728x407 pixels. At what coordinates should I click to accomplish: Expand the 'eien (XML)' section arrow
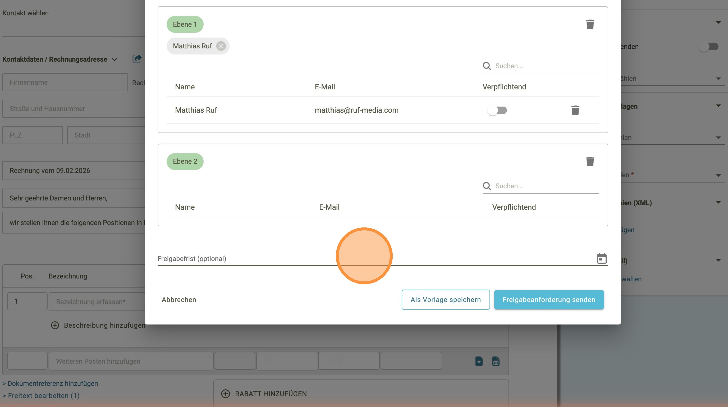tap(718, 202)
